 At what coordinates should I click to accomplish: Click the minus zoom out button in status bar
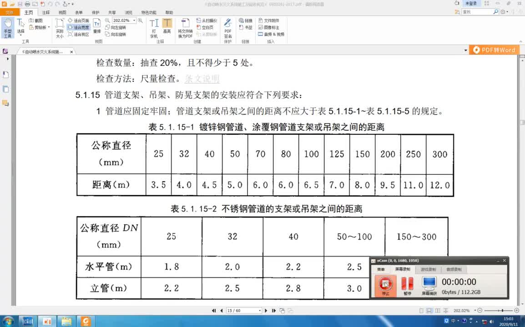point(480,311)
